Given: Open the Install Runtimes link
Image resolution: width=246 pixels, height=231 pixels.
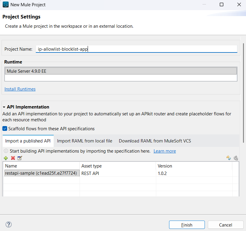Looking at the screenshot, I should coord(20,89).
